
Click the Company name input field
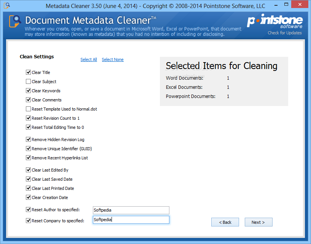(131, 220)
